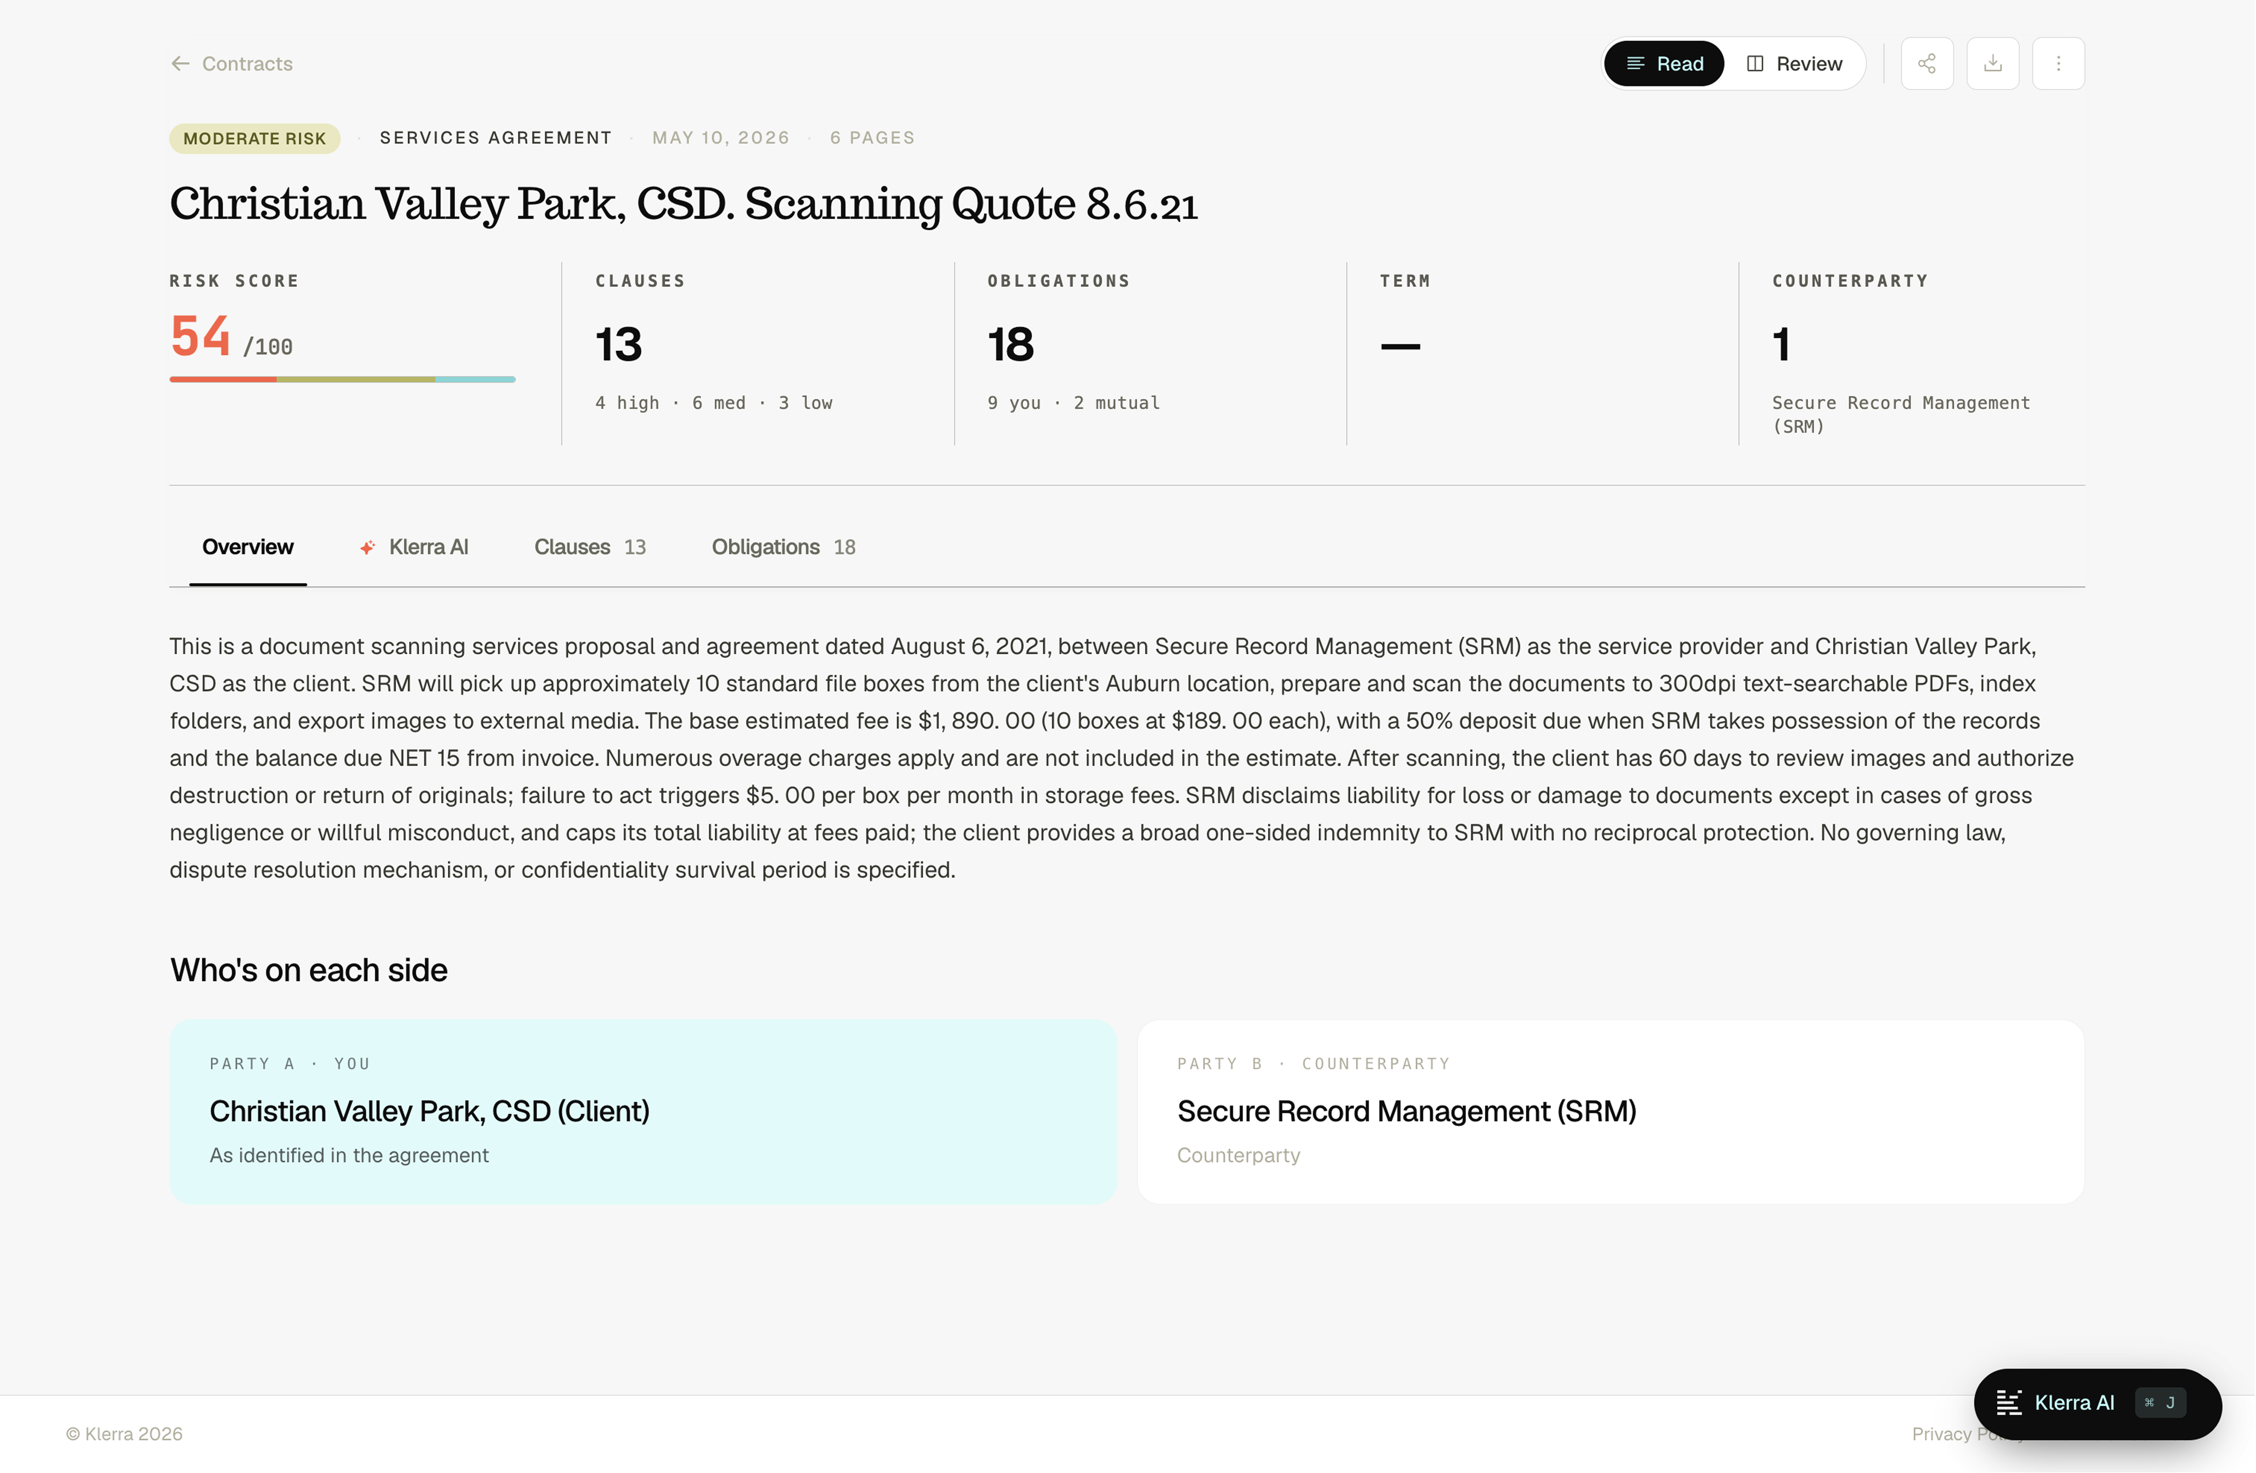Click the sparkle icon on Klerra AI tab
The image size is (2256, 1473).
click(368, 547)
